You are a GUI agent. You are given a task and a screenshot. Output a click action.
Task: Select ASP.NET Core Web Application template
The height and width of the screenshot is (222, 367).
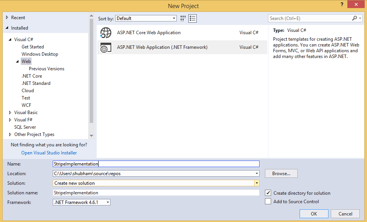[182, 33]
